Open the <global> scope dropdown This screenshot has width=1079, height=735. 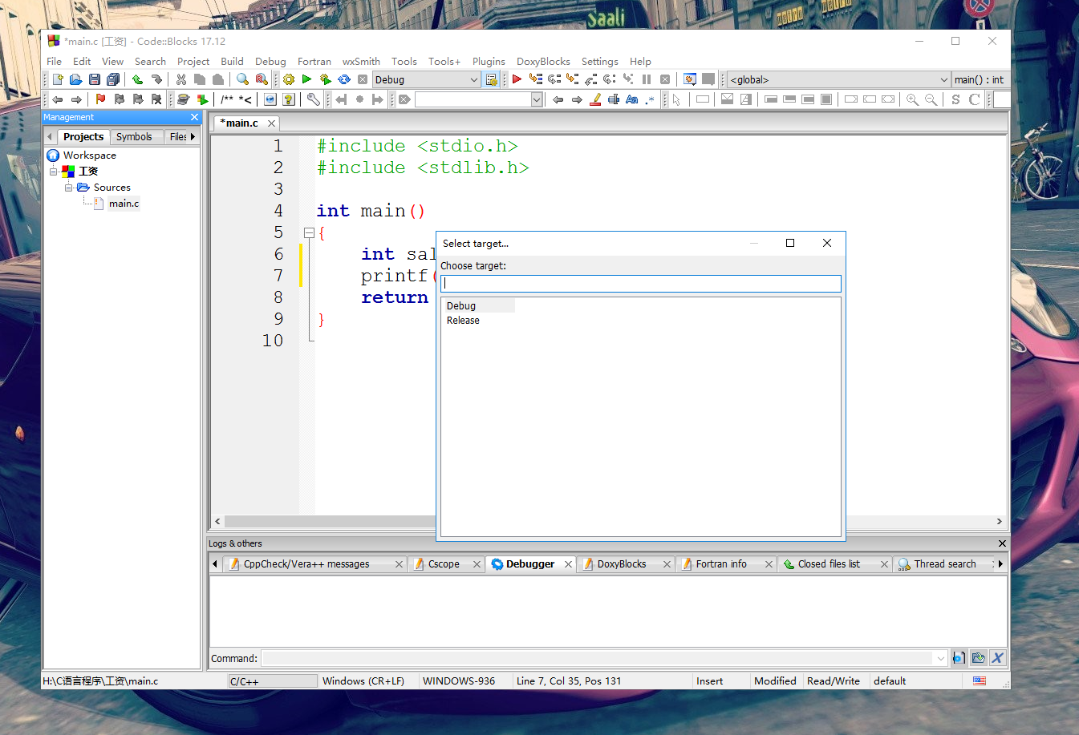943,79
